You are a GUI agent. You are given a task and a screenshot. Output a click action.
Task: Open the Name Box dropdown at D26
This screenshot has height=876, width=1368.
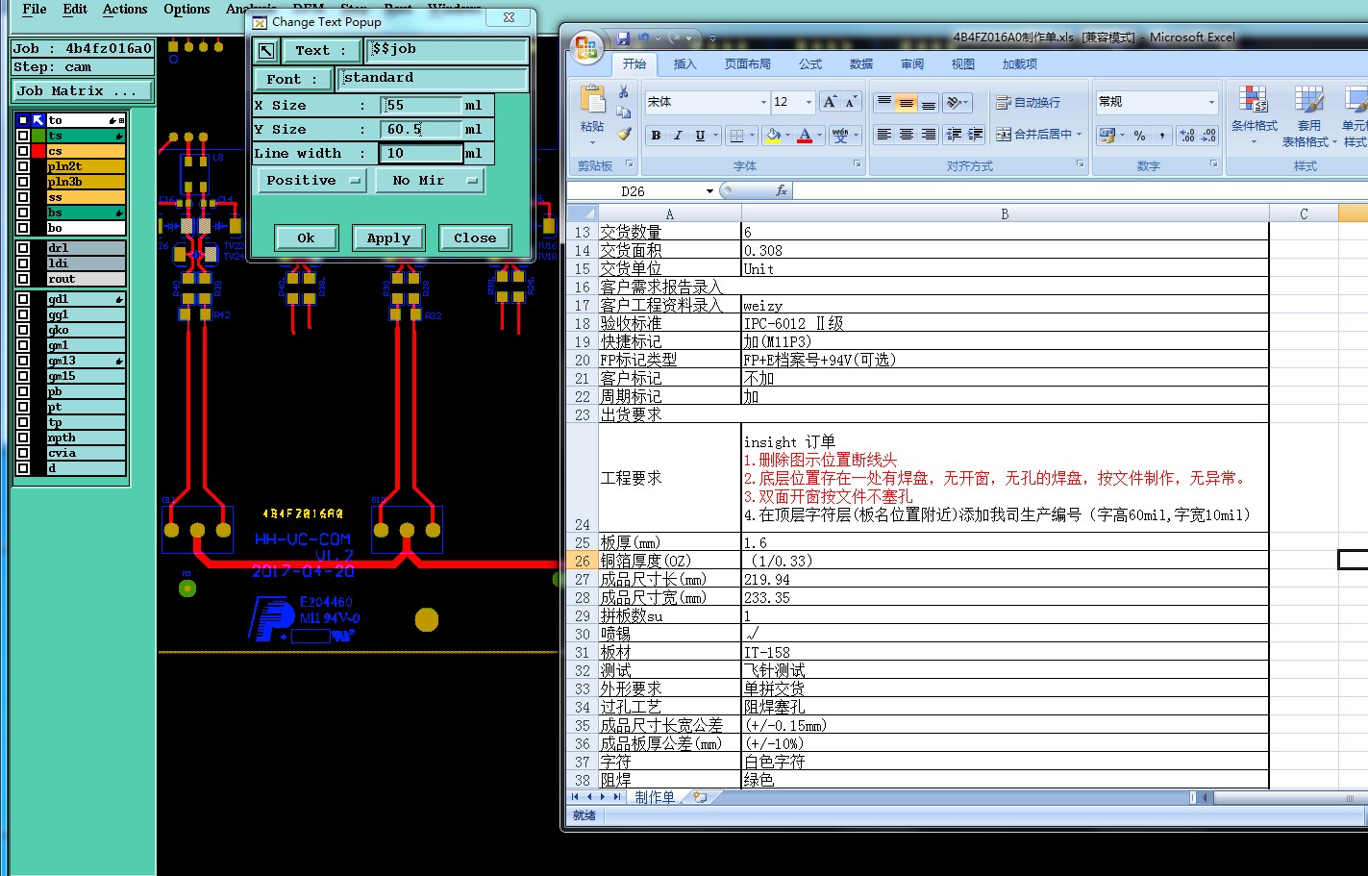[x=709, y=191]
